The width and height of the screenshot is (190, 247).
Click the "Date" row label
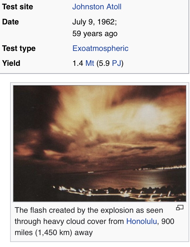10,21
